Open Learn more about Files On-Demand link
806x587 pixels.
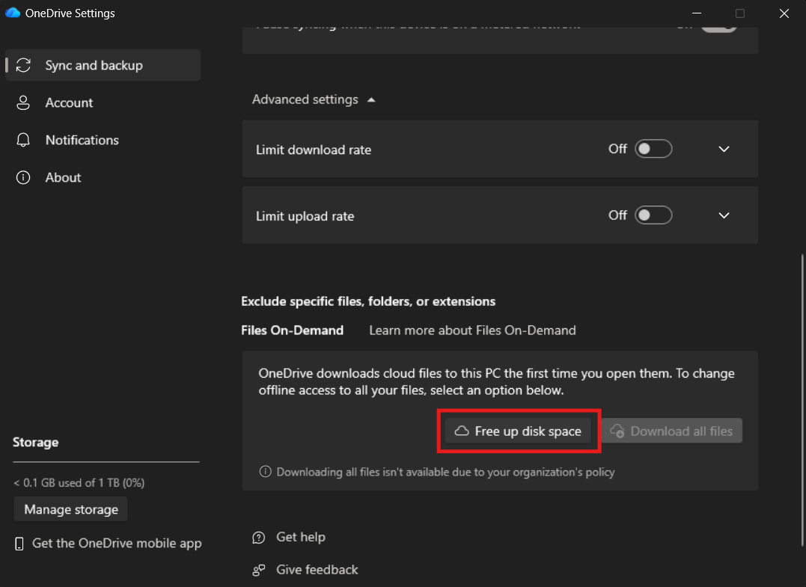point(472,331)
